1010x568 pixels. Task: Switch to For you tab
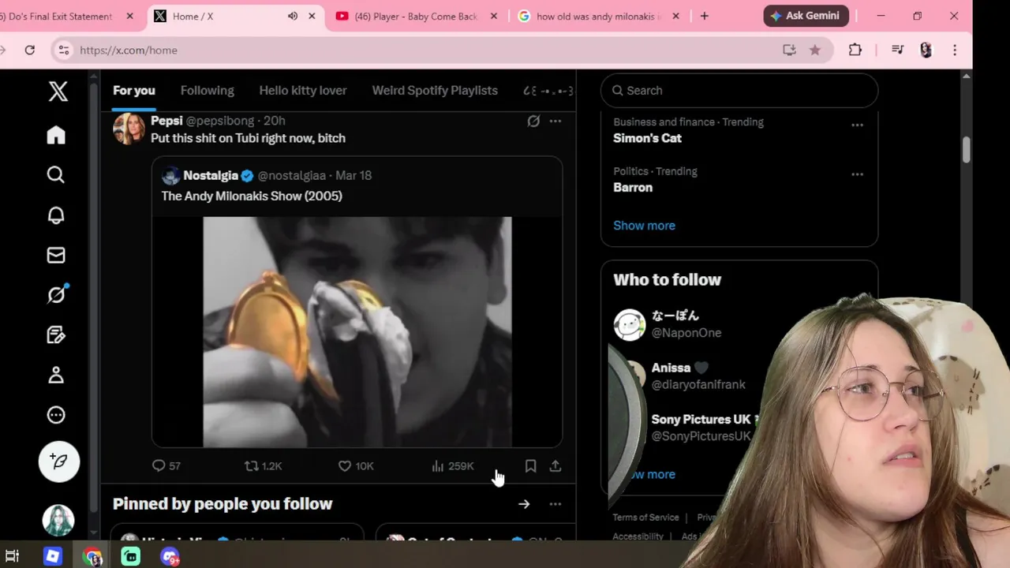tap(134, 91)
